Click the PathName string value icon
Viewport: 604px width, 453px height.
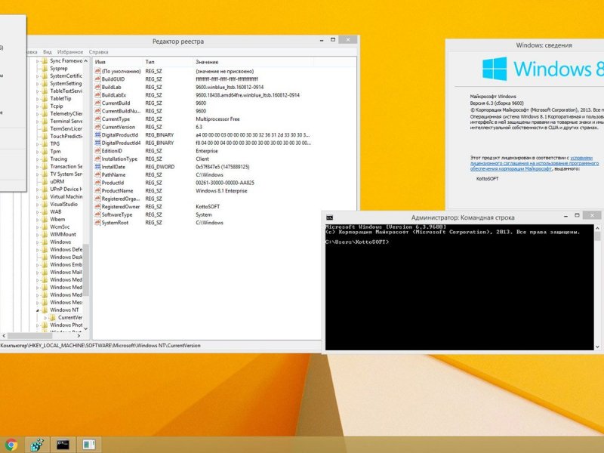[97, 175]
